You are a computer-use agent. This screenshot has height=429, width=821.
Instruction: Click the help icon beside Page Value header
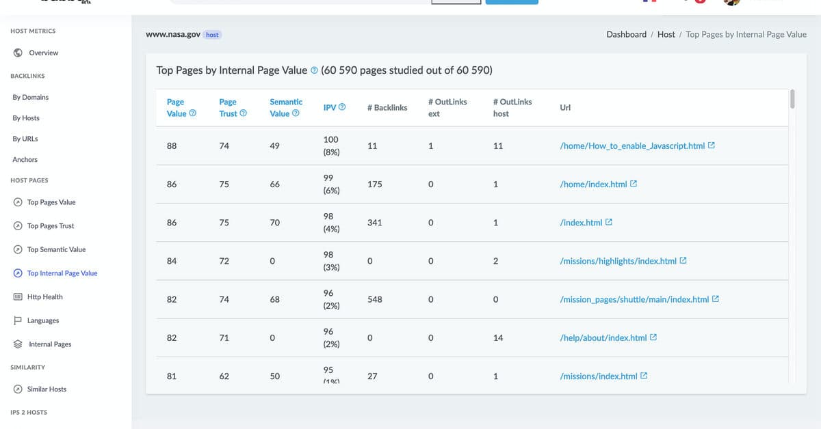pyautogui.click(x=192, y=113)
